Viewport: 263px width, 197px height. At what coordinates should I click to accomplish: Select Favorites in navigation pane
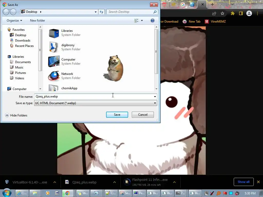(x=18, y=30)
